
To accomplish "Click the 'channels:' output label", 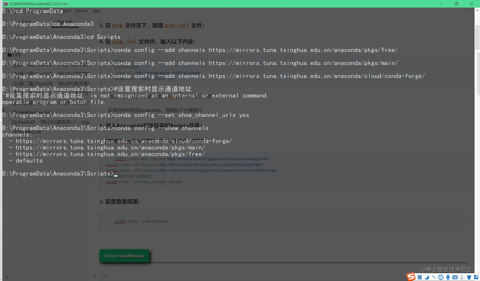I will tap(17, 135).
